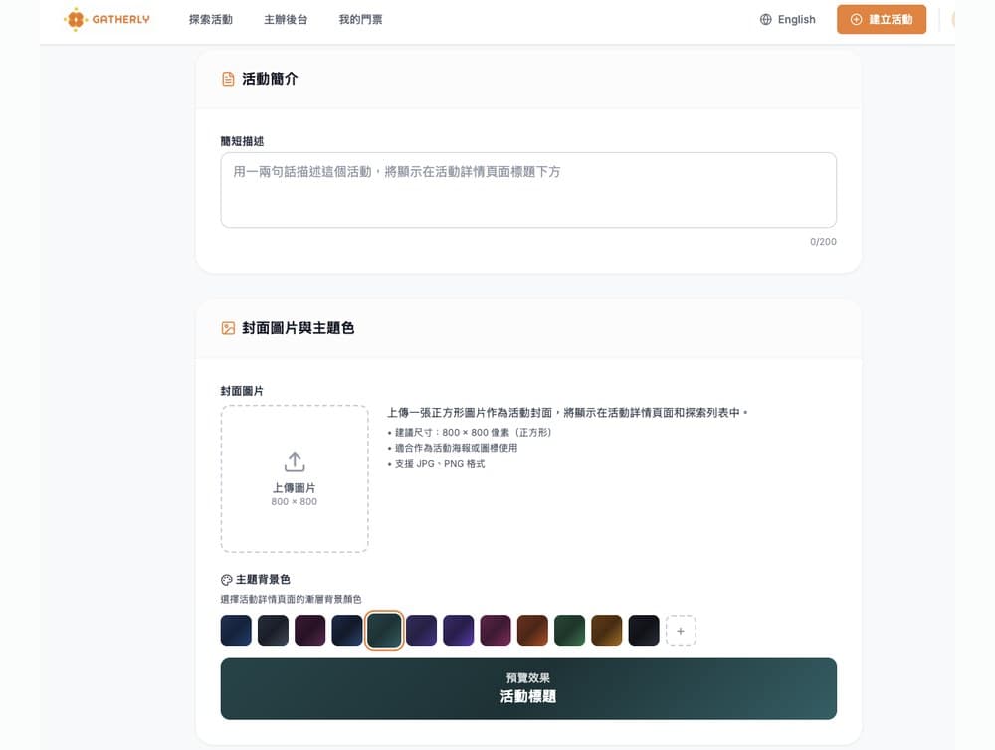Viewport: 995px width, 750px height.
Task: Click the 選擇活動詳情頁面的漸層背景顏色 caption
Action: [x=291, y=599]
